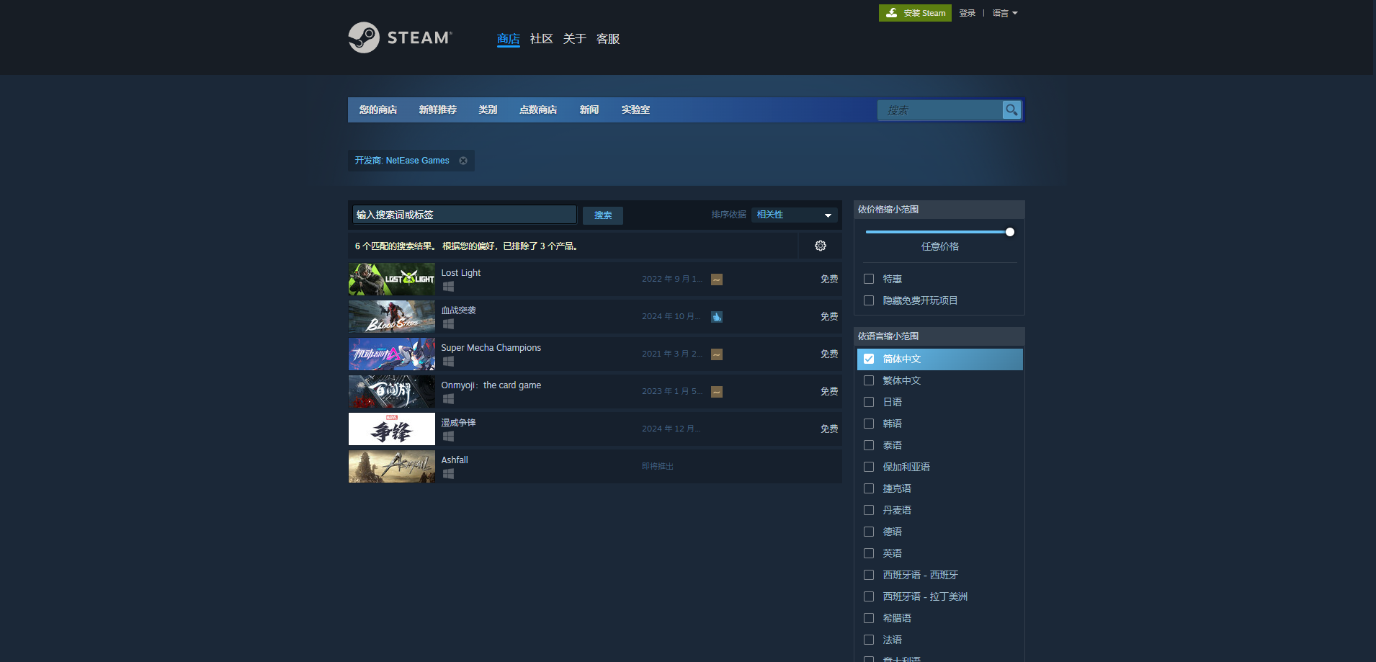Click the Windows icon under Onmyoji card game
The height and width of the screenshot is (662, 1376).
tap(448, 399)
